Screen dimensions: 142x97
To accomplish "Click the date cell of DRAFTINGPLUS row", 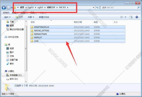I will (82, 27).
